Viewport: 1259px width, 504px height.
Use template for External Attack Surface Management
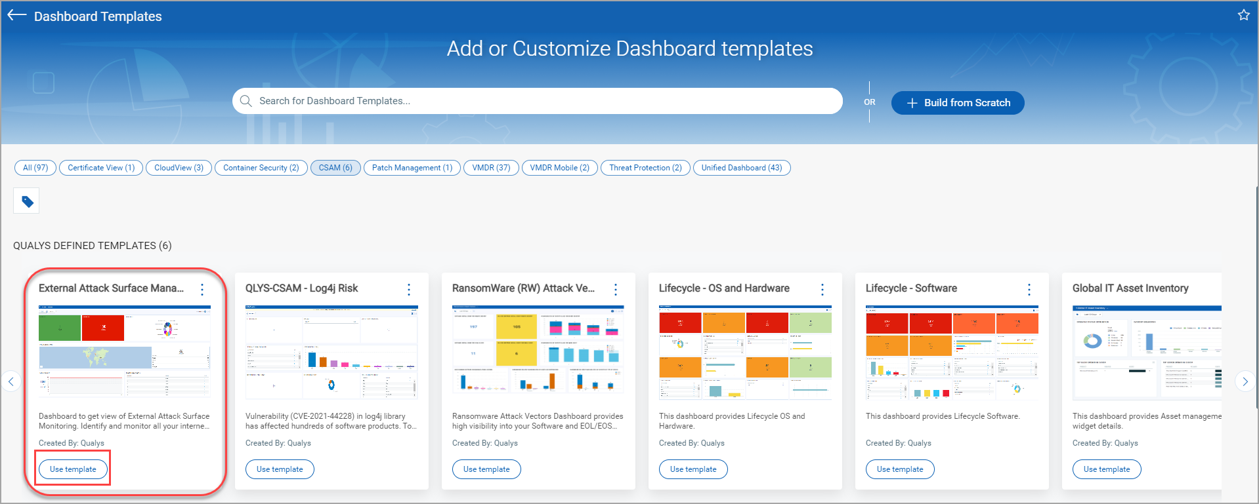pyautogui.click(x=73, y=469)
